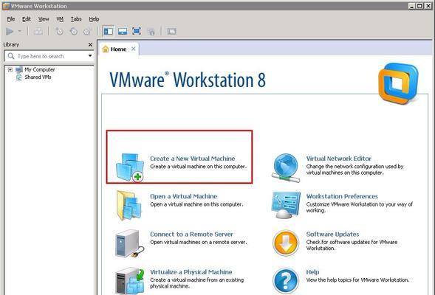The image size is (435, 295).
Task: Click the Shared VMs icon
Action: [18, 77]
